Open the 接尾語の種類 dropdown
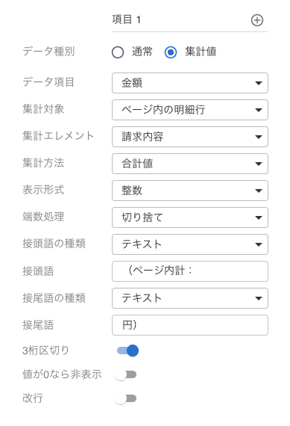Image resolution: width=290 pixels, height=426 pixels. 190,298
